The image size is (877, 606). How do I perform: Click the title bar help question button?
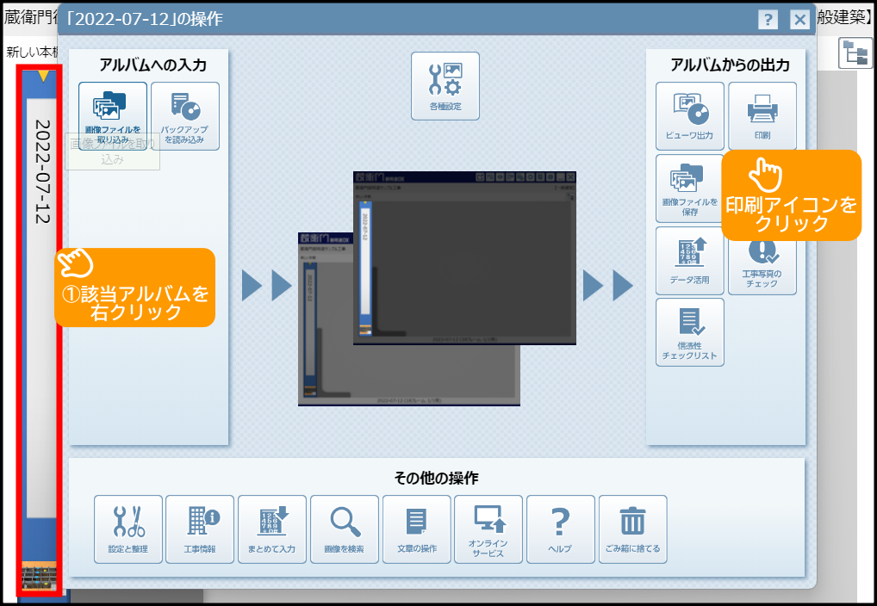point(769,19)
